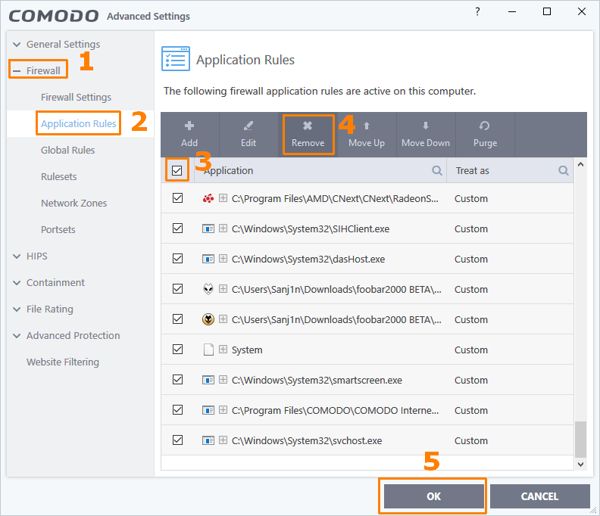The image size is (600, 516).
Task: Uncheck the dasHost.exe rule checkbox
Action: coord(177,259)
